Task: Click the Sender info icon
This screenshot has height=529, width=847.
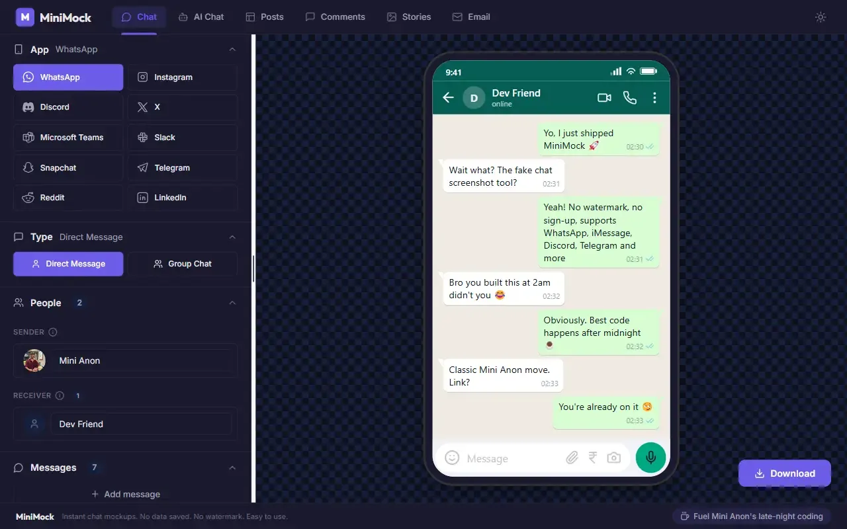Action: pos(53,332)
